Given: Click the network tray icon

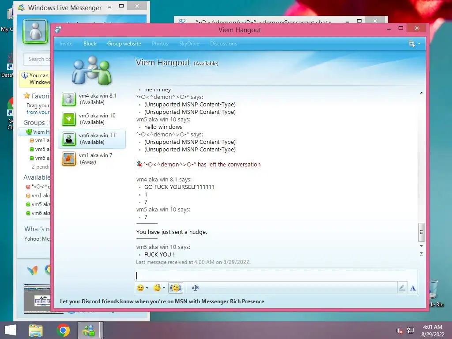Looking at the screenshot, I should click(411, 331).
